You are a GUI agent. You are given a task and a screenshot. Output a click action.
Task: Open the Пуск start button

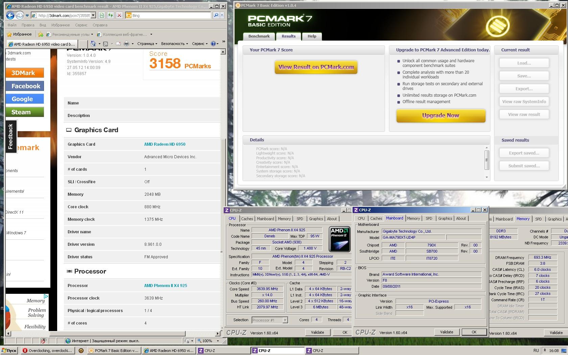[9, 351]
